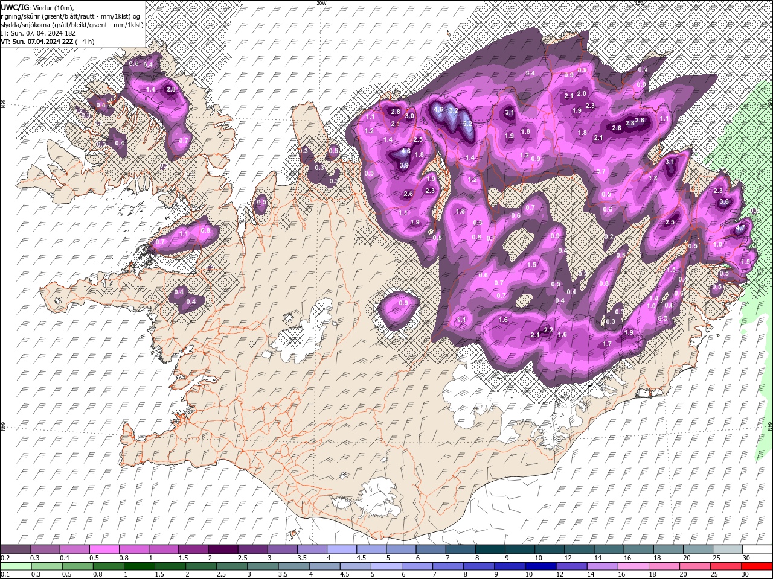Select the light lavender-blue snow swatch labeled 4
Viewport: 773px width, 579px height.
pos(342,549)
